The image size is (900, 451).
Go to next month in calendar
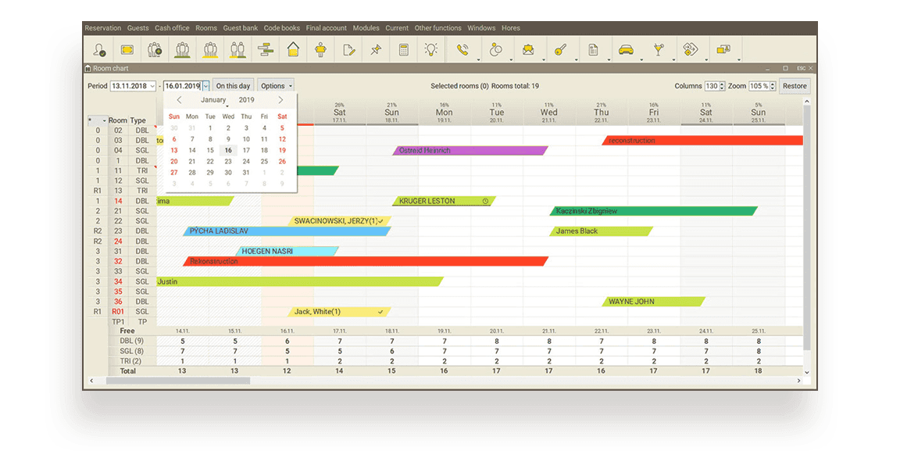click(x=280, y=100)
